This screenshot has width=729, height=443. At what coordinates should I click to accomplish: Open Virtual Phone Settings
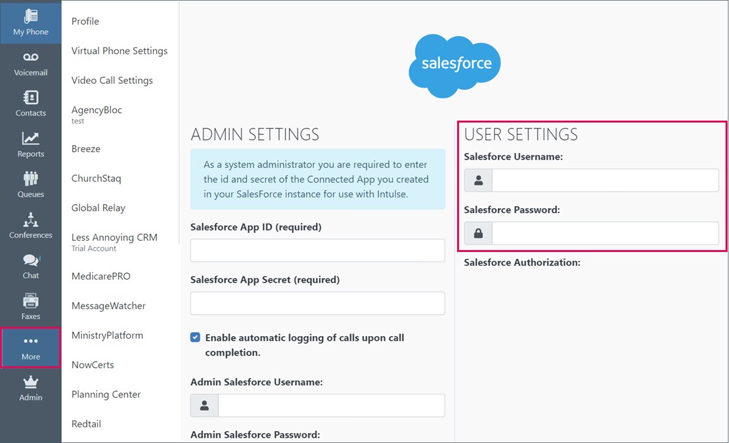tap(120, 51)
